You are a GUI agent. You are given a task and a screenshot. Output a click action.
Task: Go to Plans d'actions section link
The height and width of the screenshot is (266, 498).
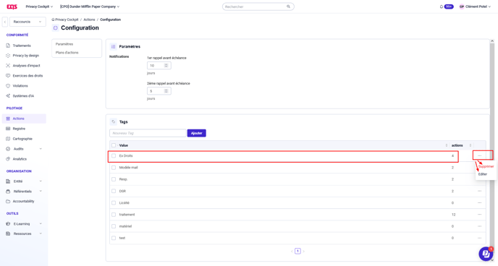pos(67,53)
